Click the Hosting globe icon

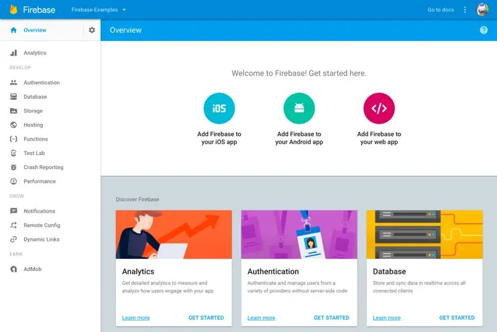[x=13, y=125]
